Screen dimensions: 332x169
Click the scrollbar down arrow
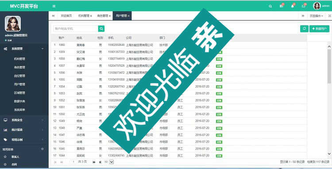(x=329, y=154)
